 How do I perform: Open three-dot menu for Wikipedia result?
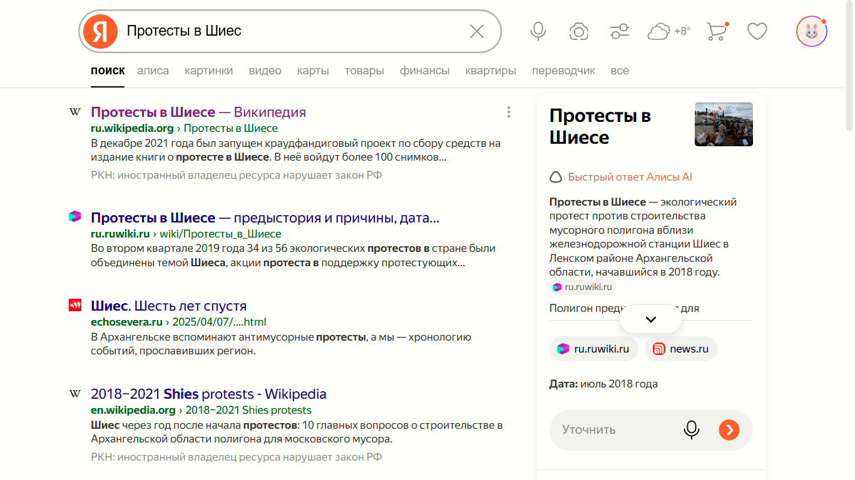(x=508, y=112)
